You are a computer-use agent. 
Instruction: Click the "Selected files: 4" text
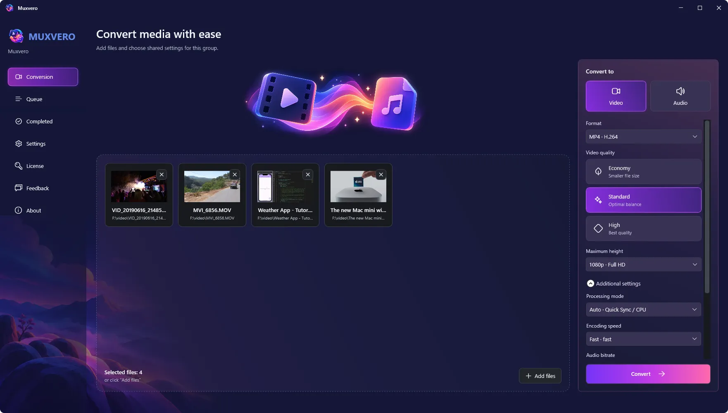[123, 372]
